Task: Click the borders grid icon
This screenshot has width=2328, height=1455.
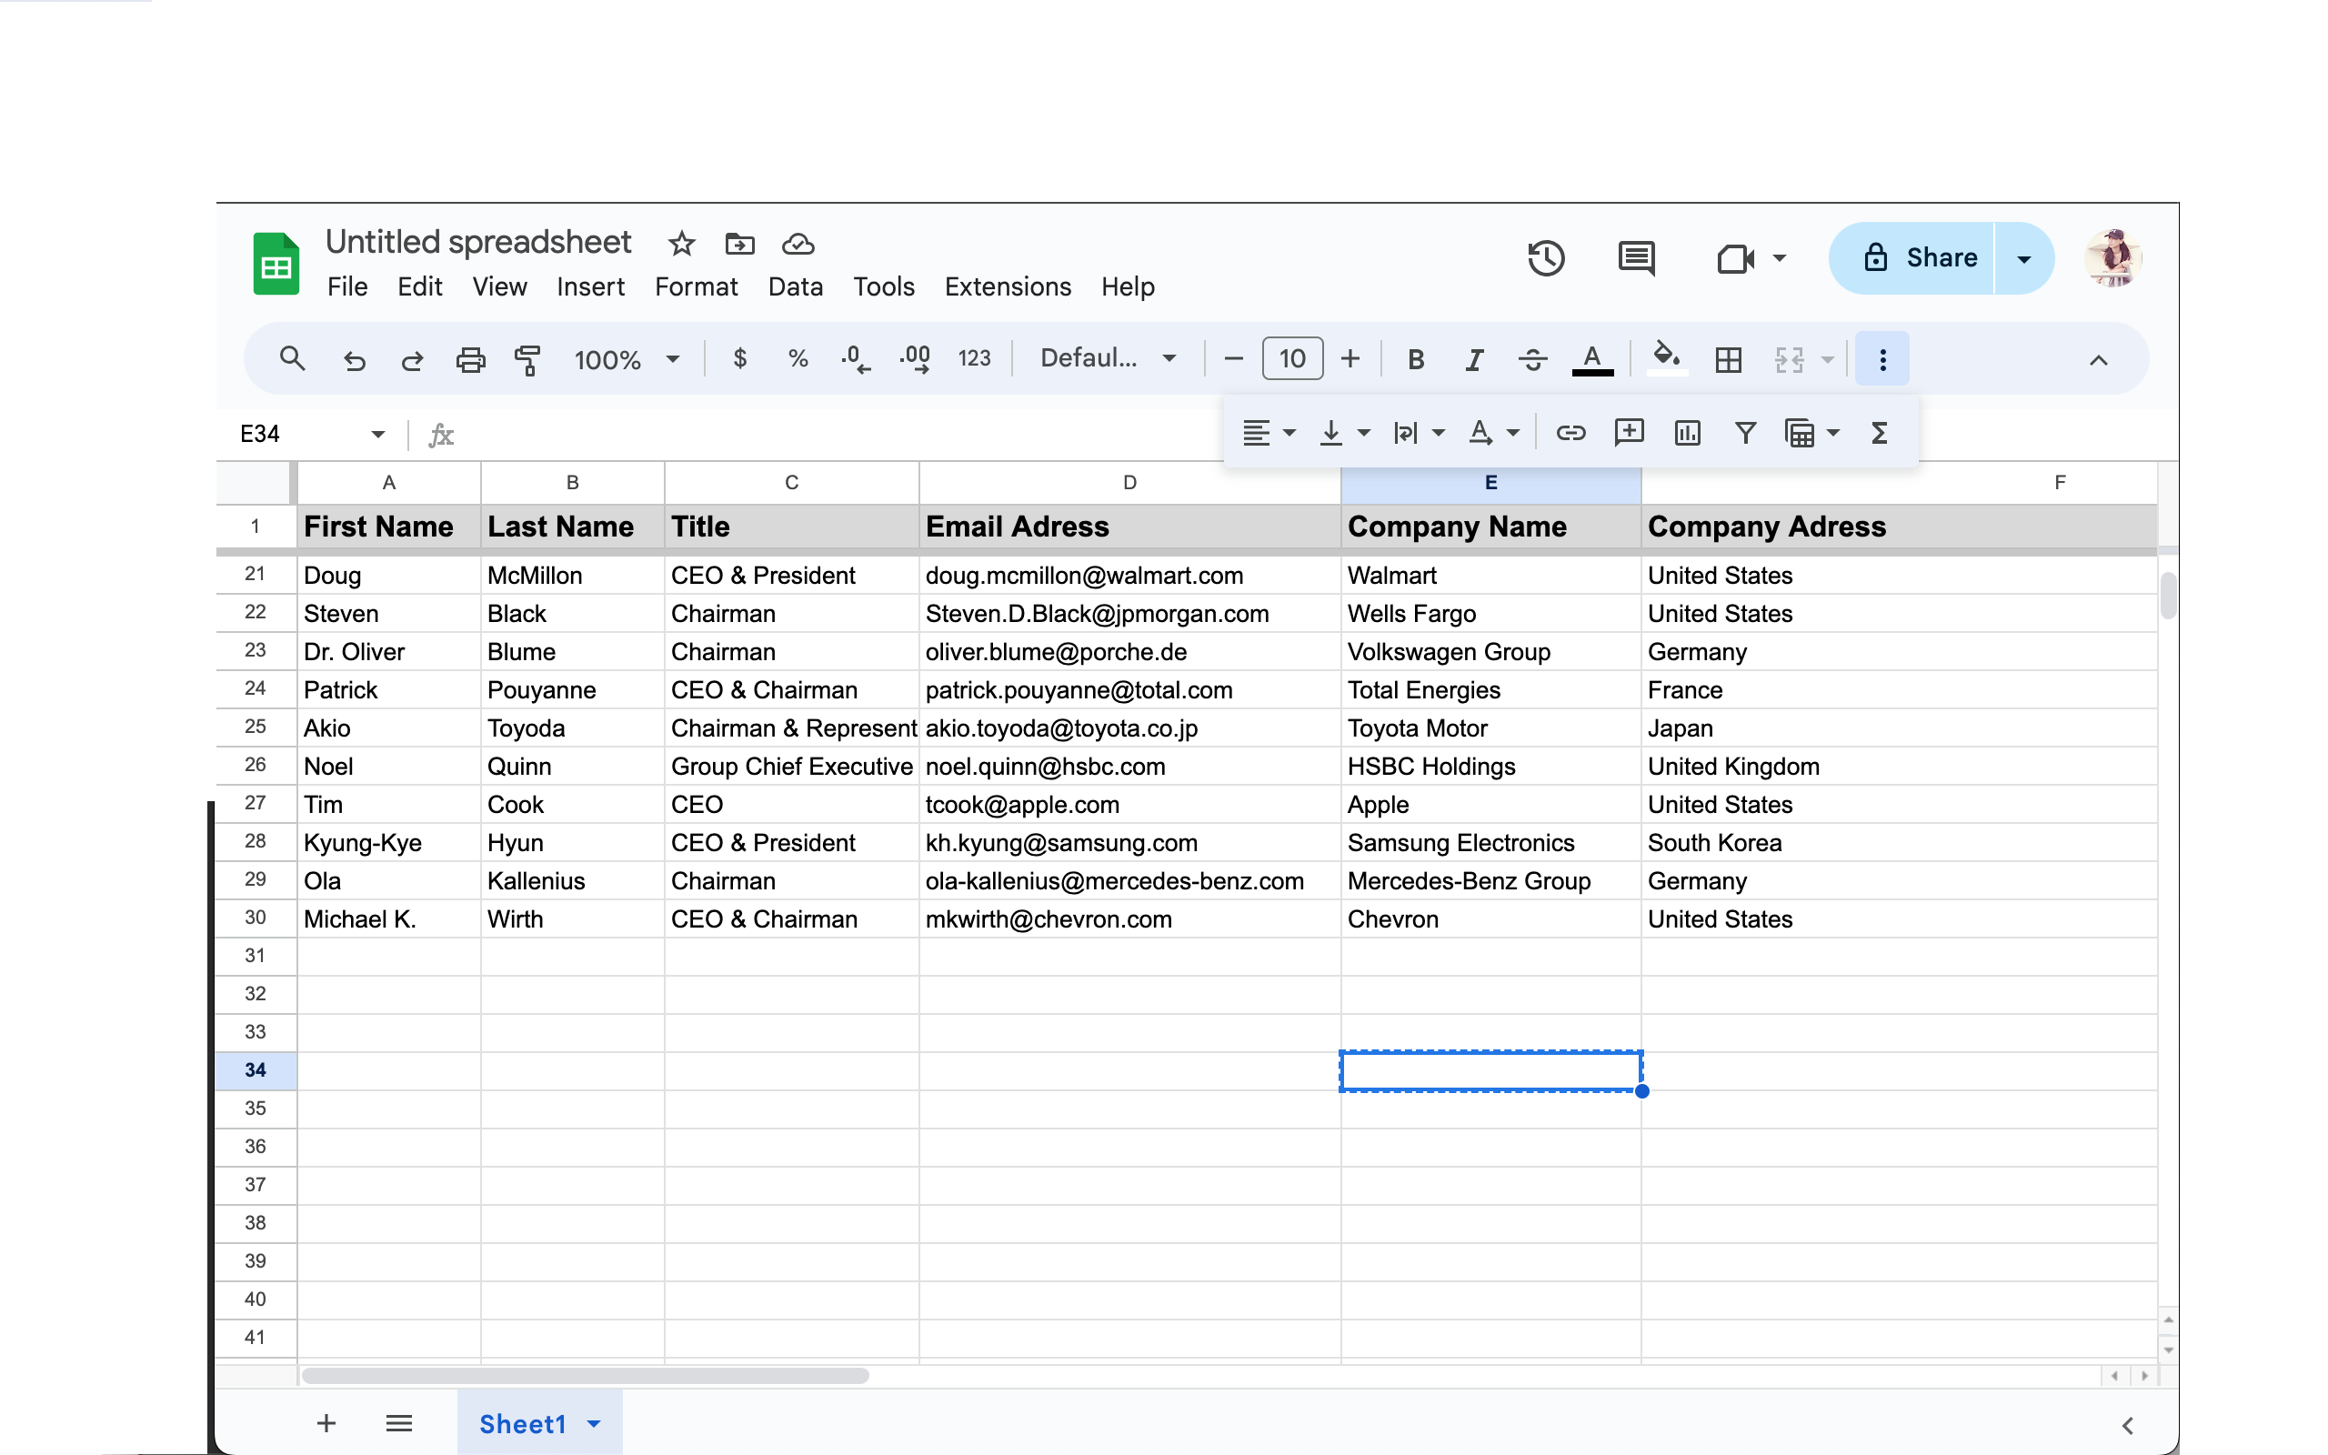Action: coord(1728,360)
